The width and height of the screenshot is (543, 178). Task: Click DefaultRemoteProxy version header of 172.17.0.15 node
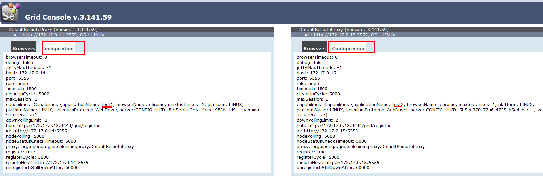tap(344, 30)
